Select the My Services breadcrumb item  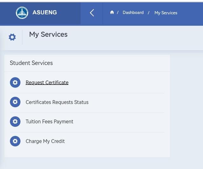[166, 13]
